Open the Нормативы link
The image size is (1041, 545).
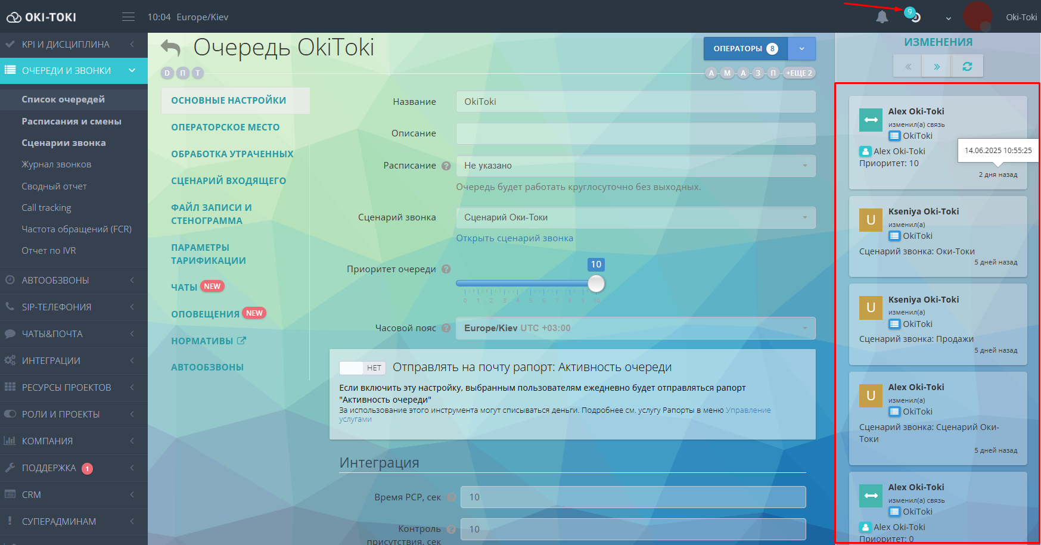(x=202, y=341)
